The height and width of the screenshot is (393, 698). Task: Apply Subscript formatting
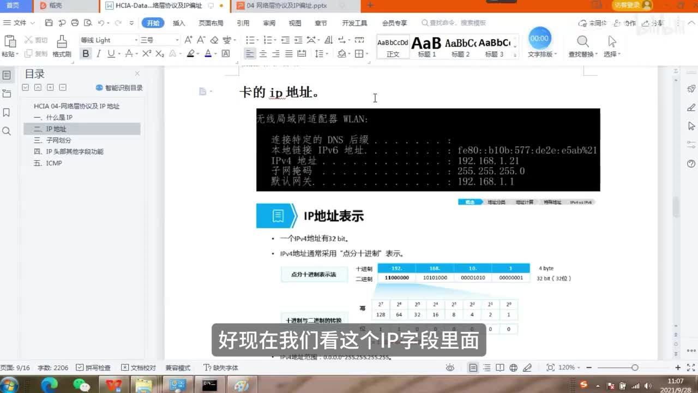160,53
